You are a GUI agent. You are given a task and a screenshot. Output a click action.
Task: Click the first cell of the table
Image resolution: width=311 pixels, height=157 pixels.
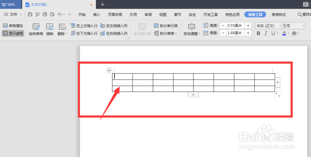tap(122, 76)
